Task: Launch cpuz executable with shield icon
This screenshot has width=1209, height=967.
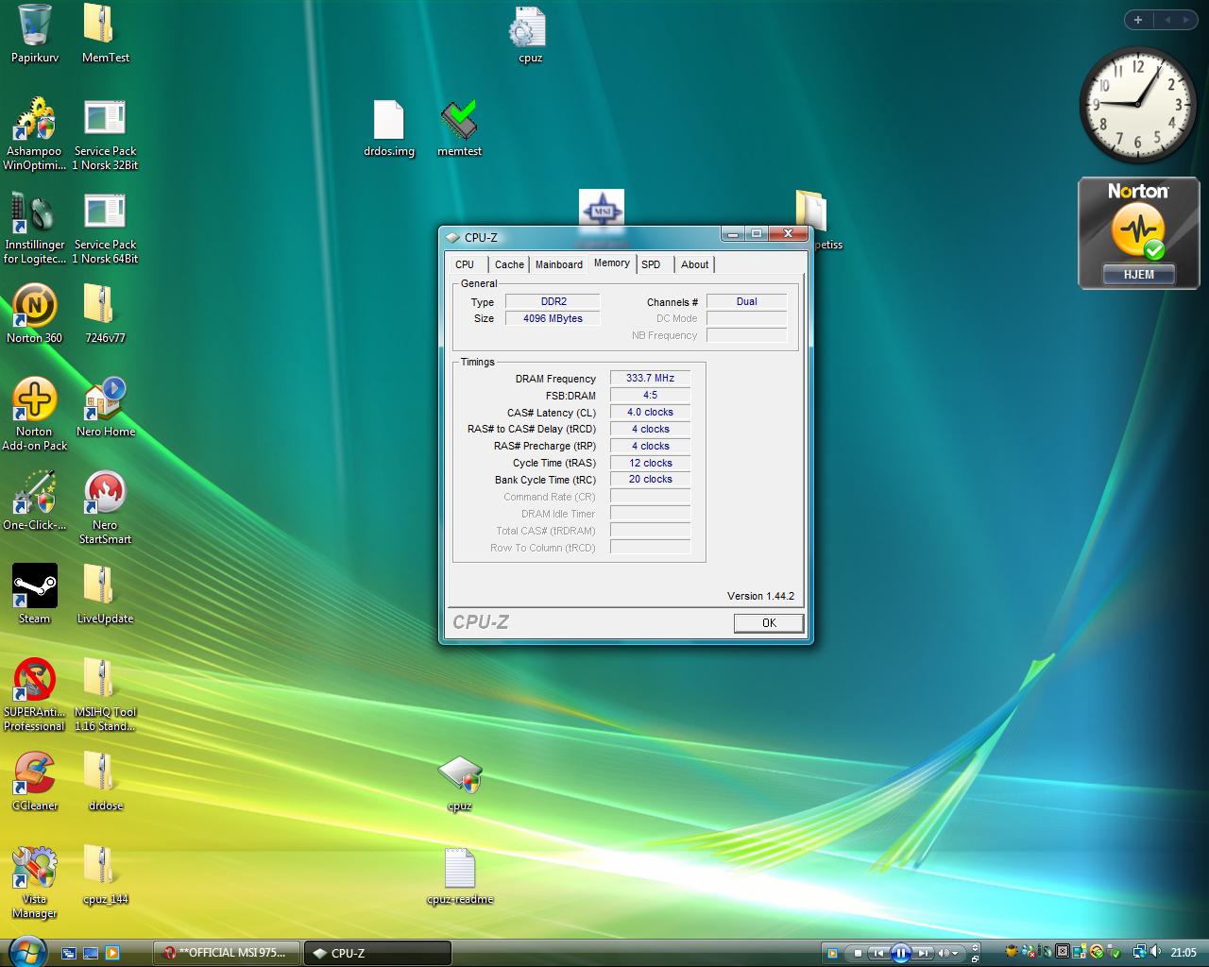Action: [460, 782]
